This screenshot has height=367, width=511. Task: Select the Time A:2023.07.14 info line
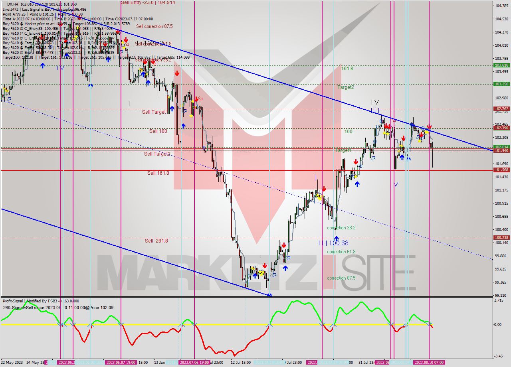tap(78, 19)
